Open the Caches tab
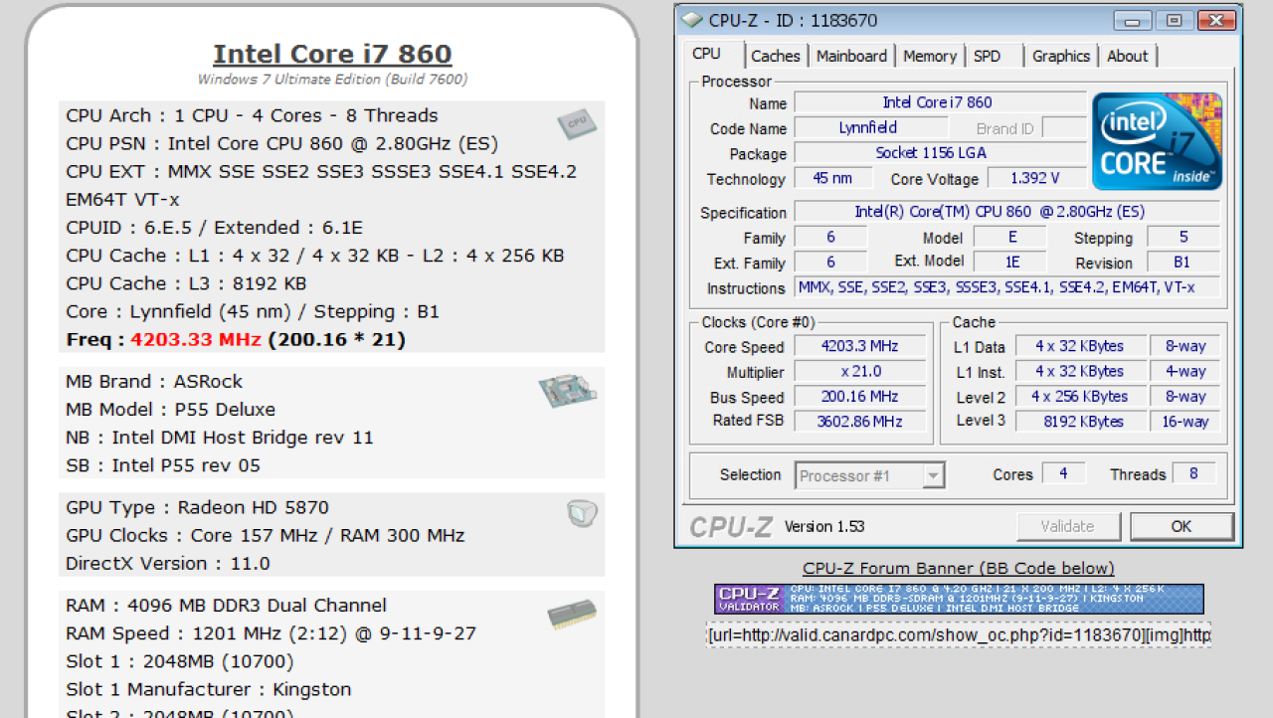This screenshot has width=1273, height=718. click(776, 57)
